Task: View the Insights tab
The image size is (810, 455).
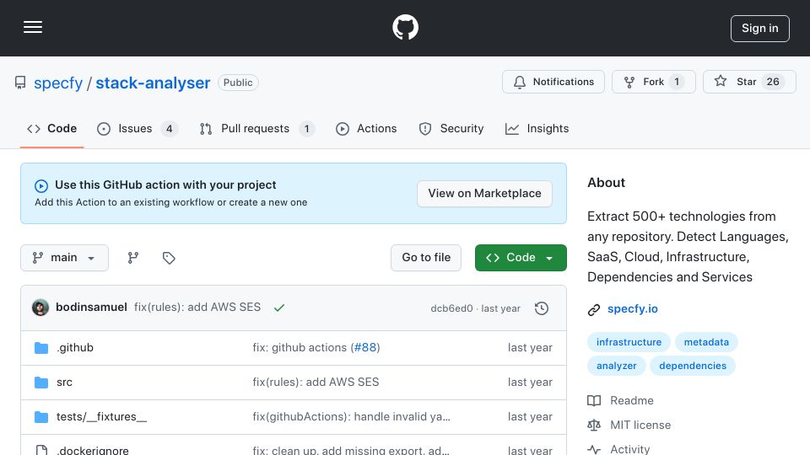Action: pos(537,128)
